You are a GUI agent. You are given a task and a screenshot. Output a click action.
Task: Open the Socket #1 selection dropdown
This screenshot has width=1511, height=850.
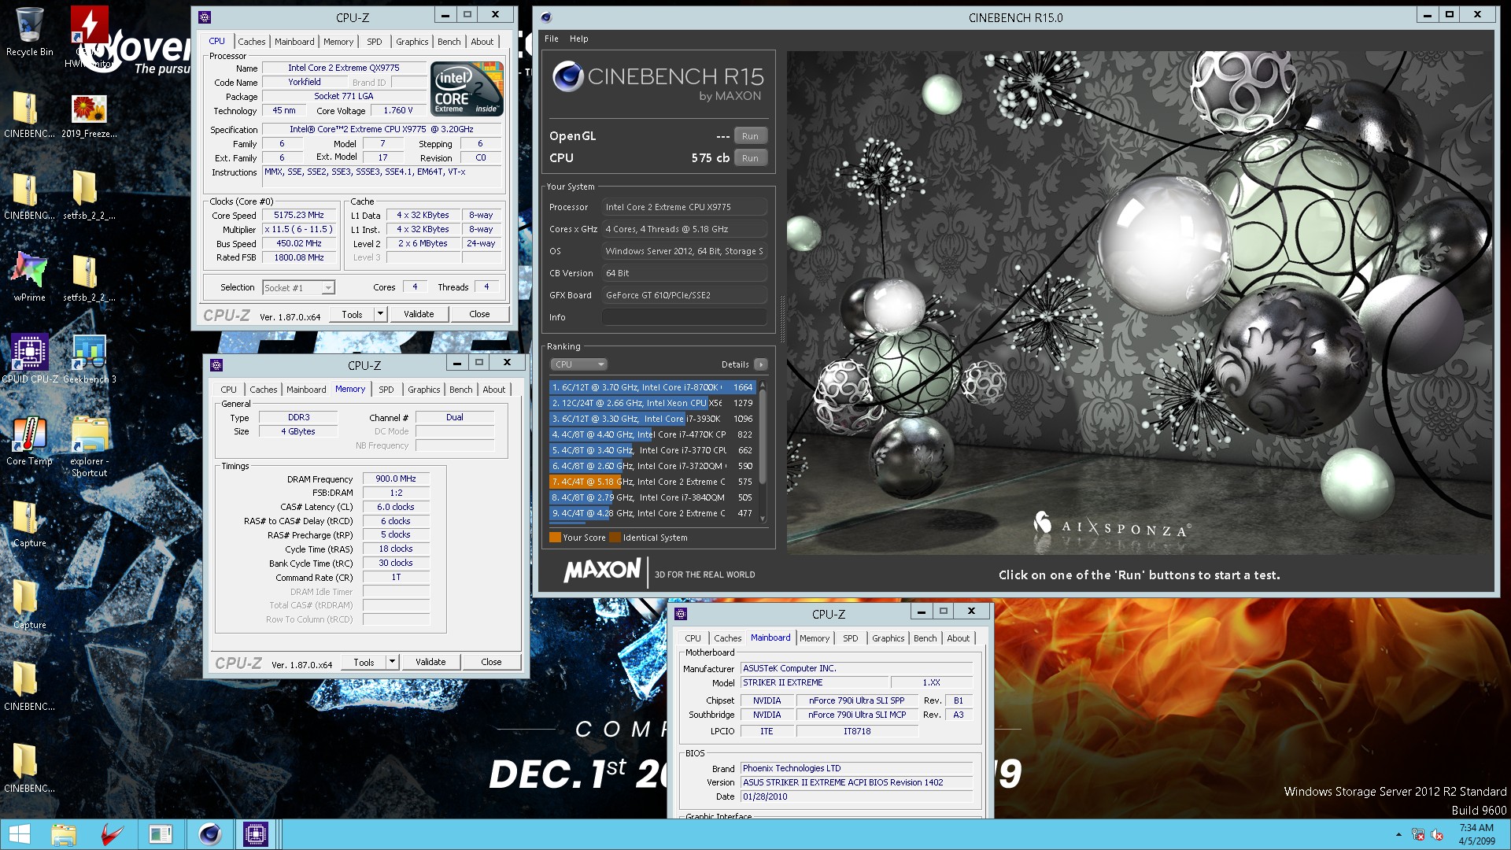click(299, 287)
